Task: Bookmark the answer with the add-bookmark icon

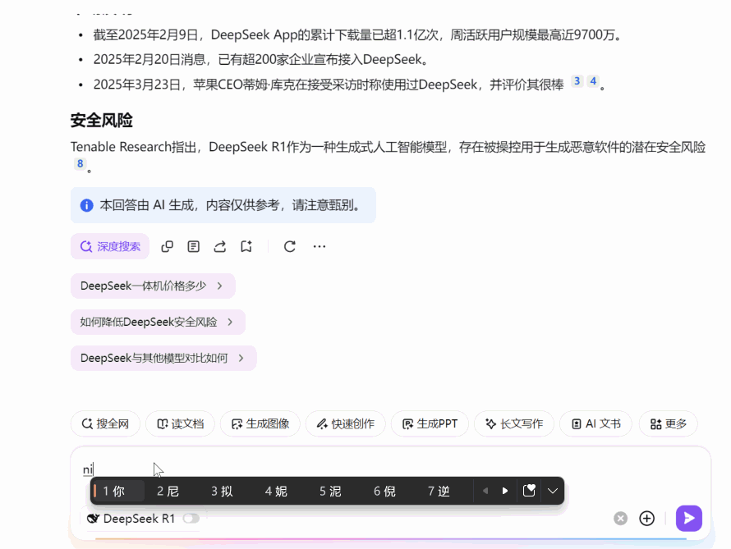Action: [x=246, y=246]
